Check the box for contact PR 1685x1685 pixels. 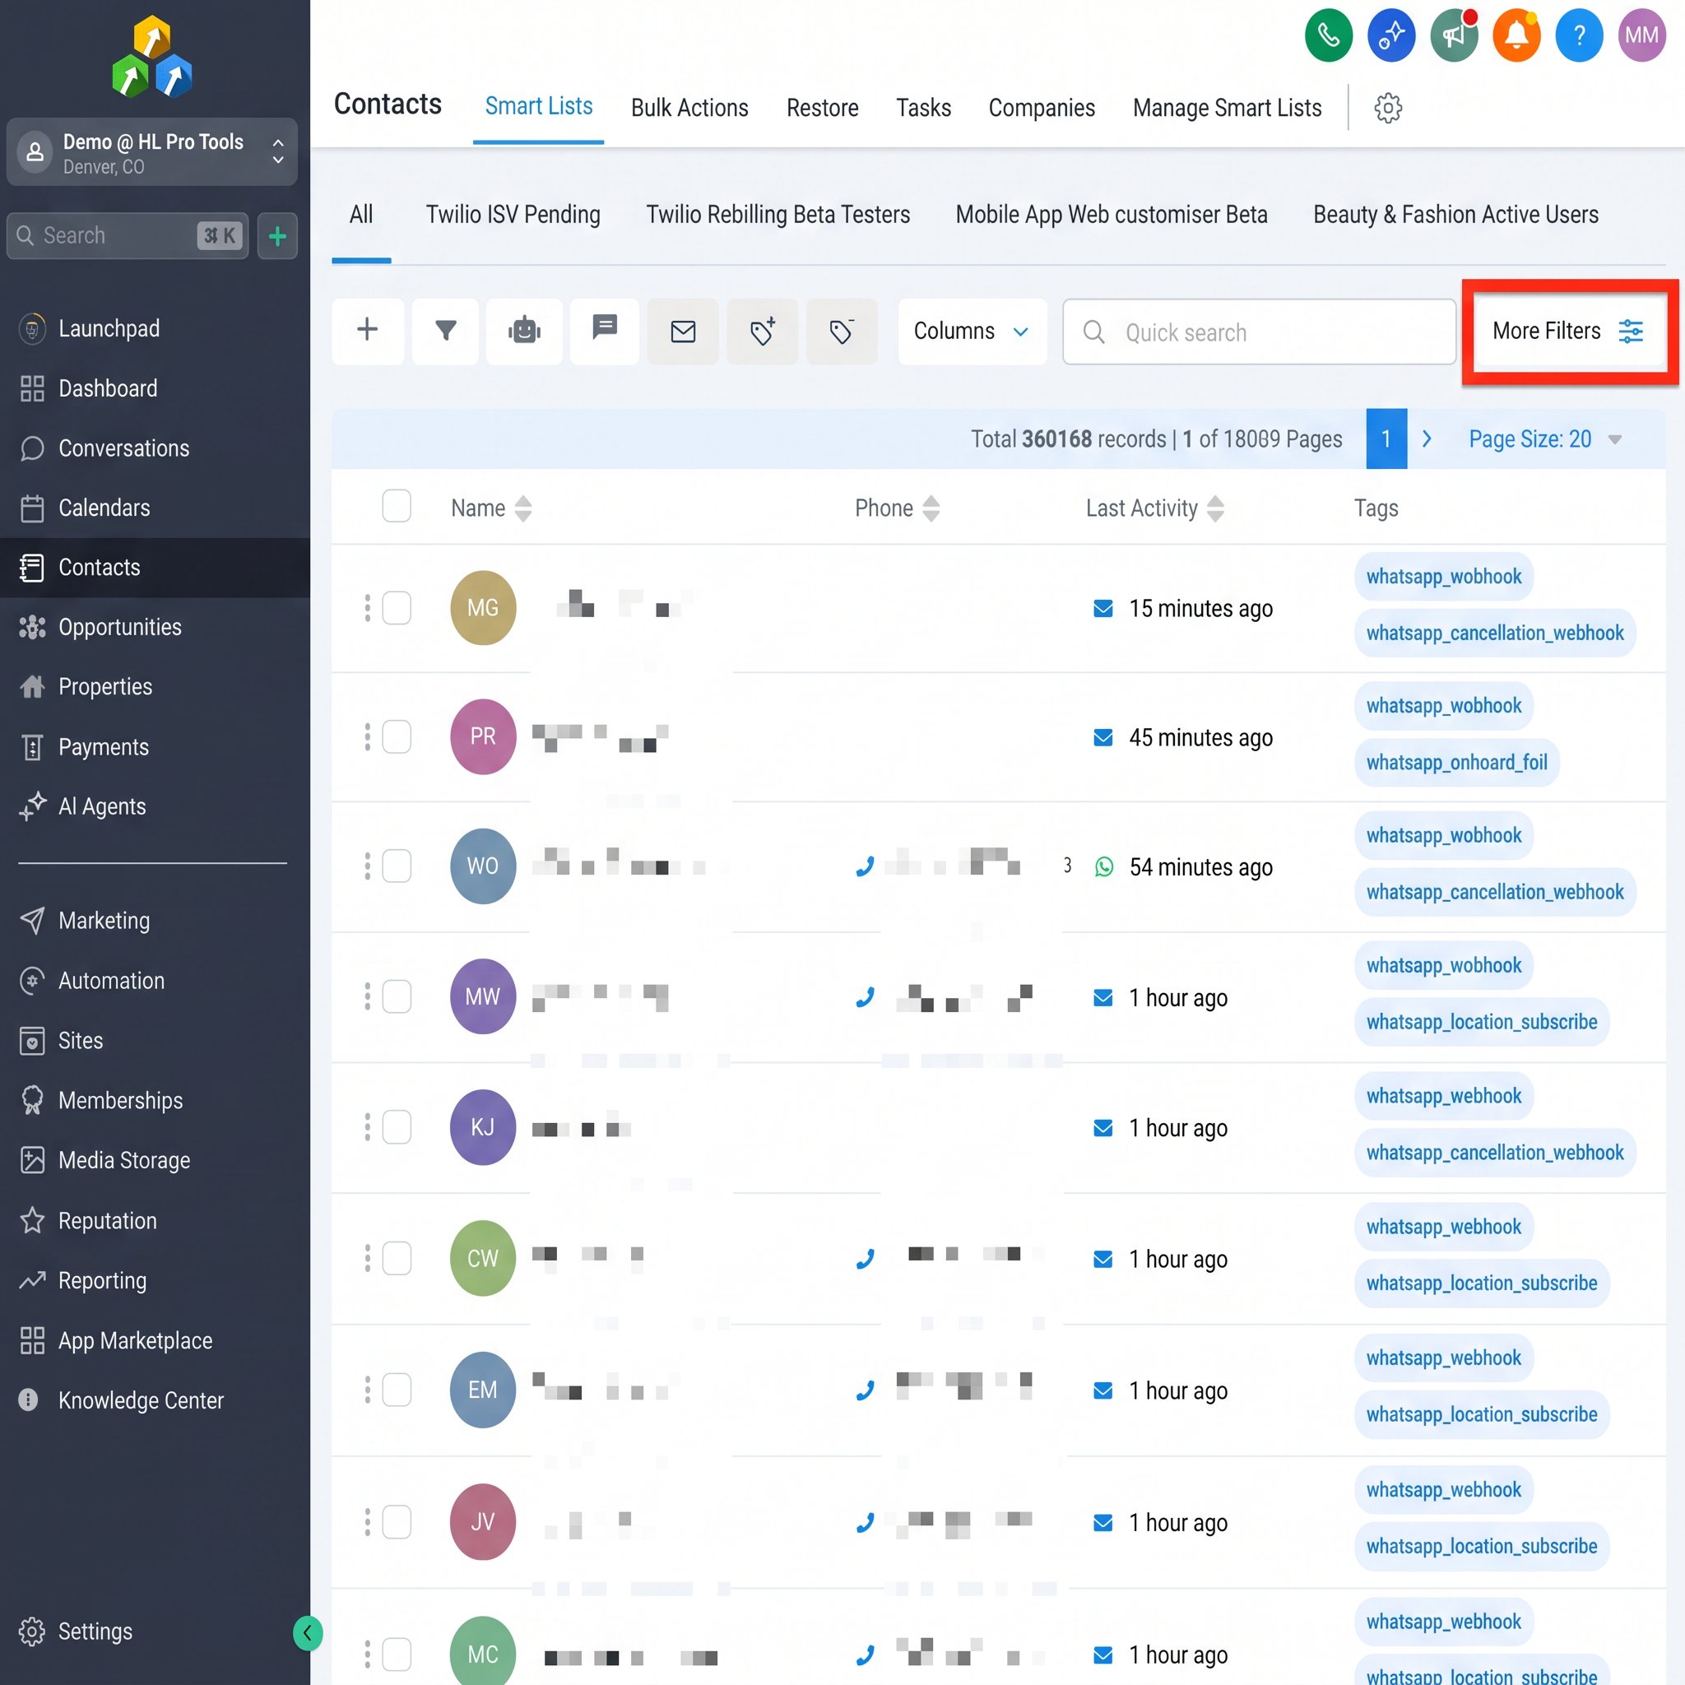click(x=397, y=737)
